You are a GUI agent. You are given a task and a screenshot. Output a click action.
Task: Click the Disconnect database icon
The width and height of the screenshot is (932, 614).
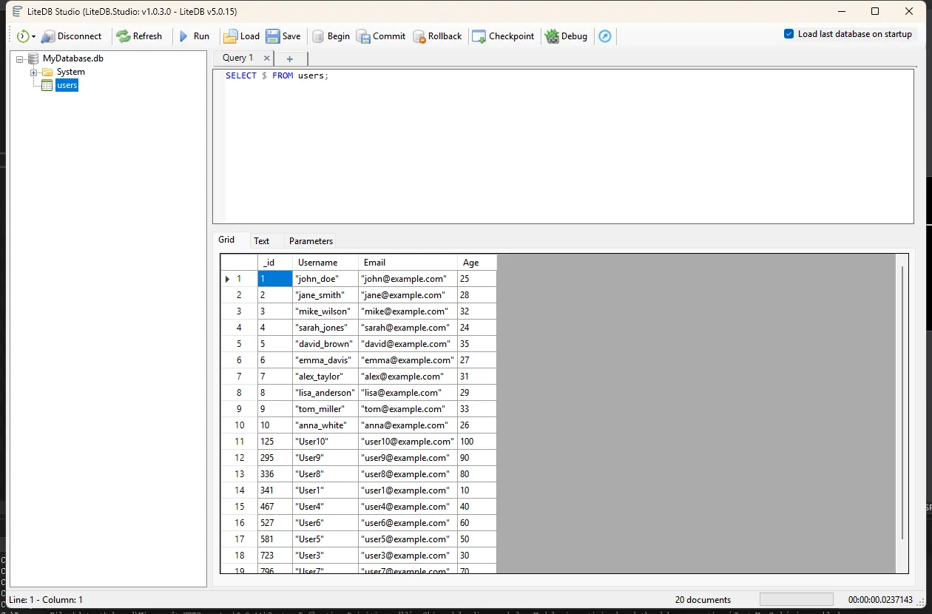(x=49, y=36)
